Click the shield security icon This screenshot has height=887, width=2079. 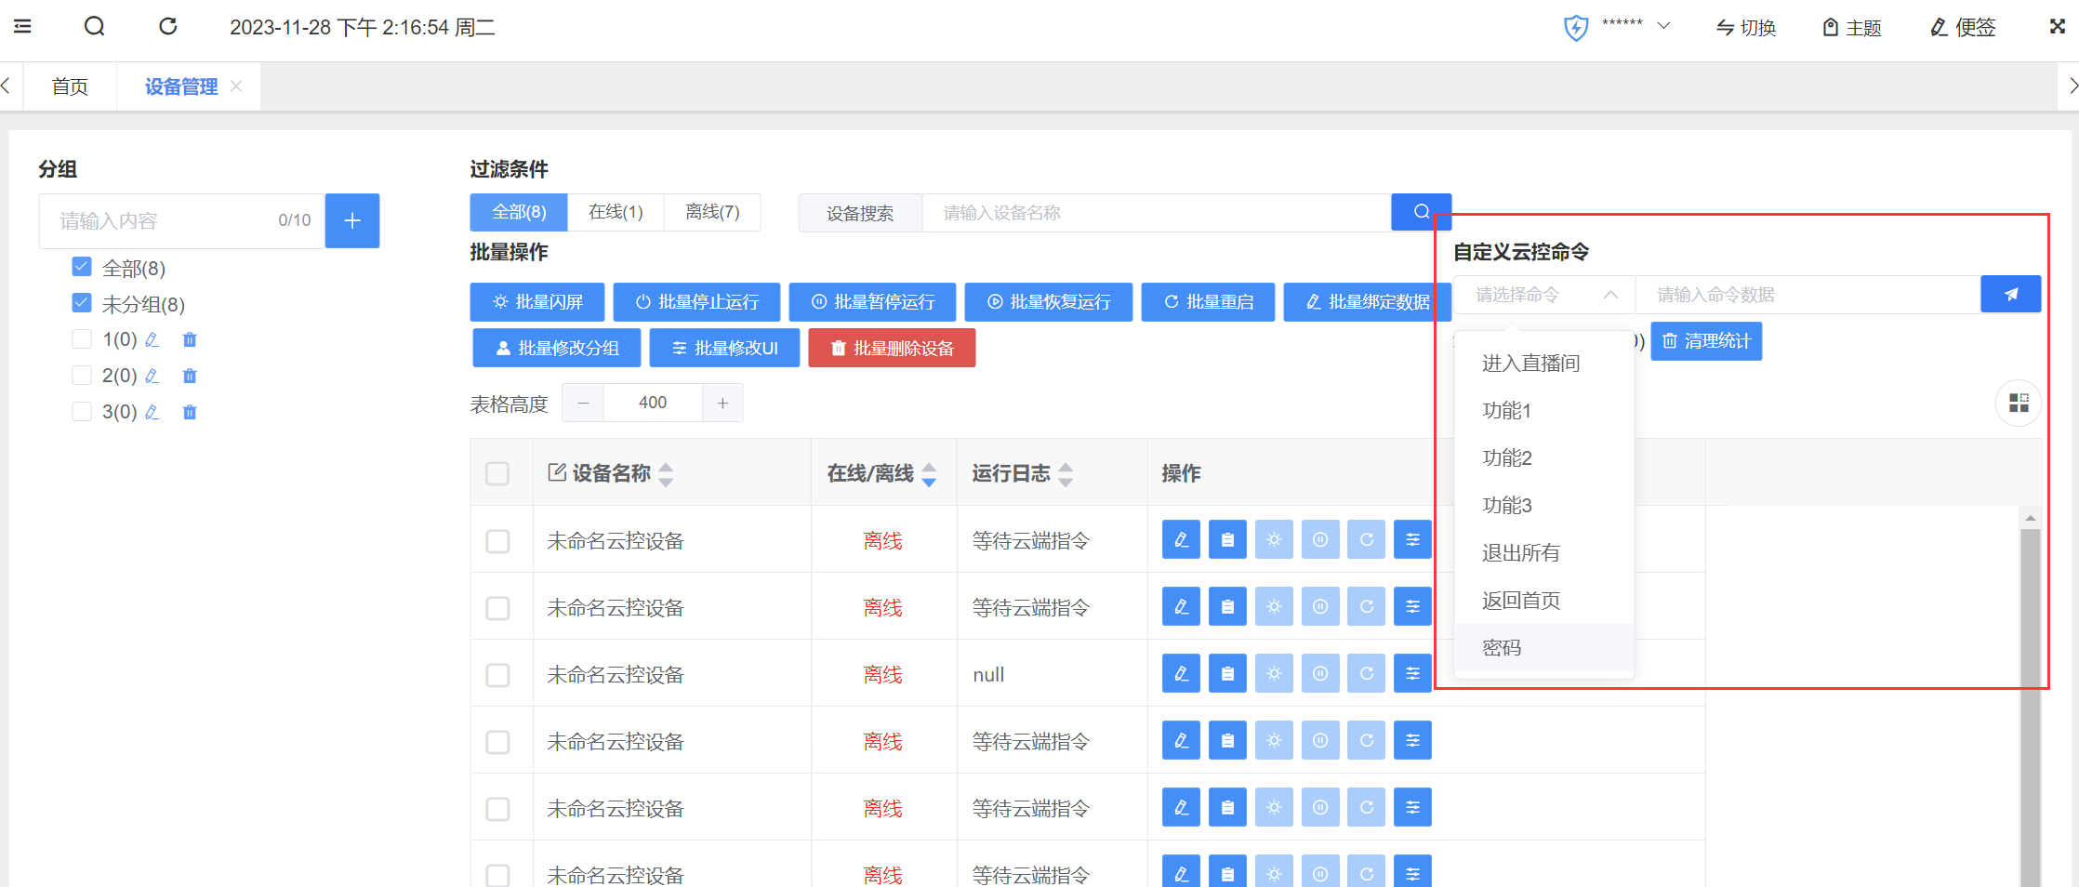(x=1576, y=28)
